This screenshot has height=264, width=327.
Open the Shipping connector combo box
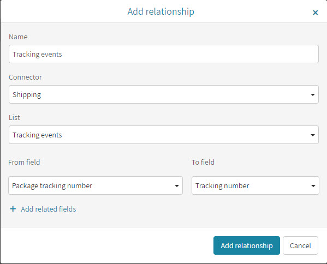pyautogui.click(x=164, y=94)
